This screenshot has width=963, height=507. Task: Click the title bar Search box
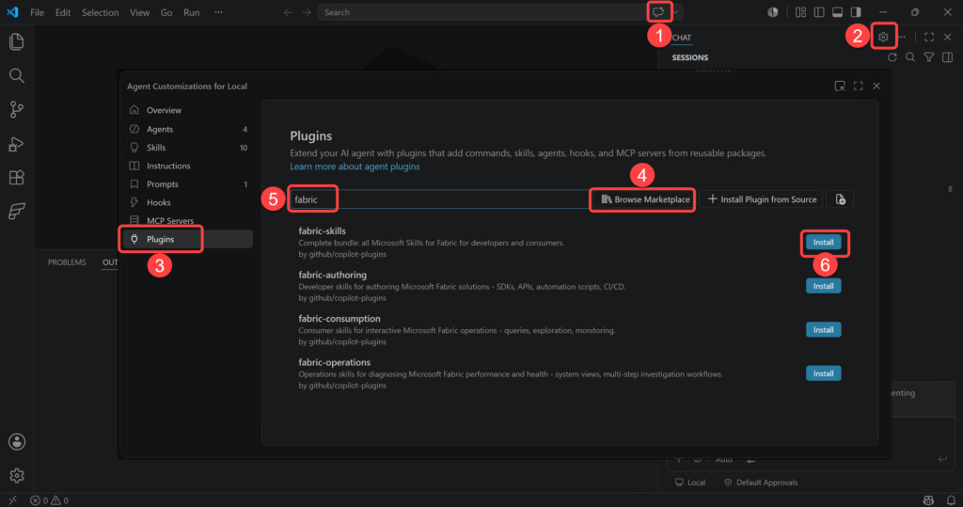(482, 12)
